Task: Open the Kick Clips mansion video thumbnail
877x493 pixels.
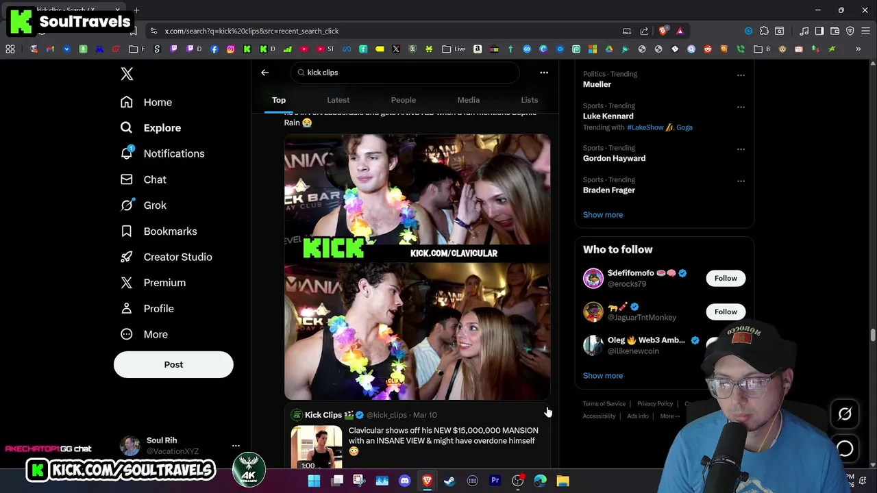Action: pyautogui.click(x=317, y=447)
